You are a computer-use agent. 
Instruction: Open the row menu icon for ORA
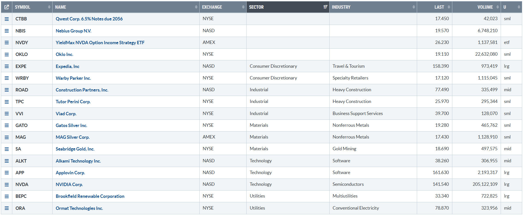7,208
